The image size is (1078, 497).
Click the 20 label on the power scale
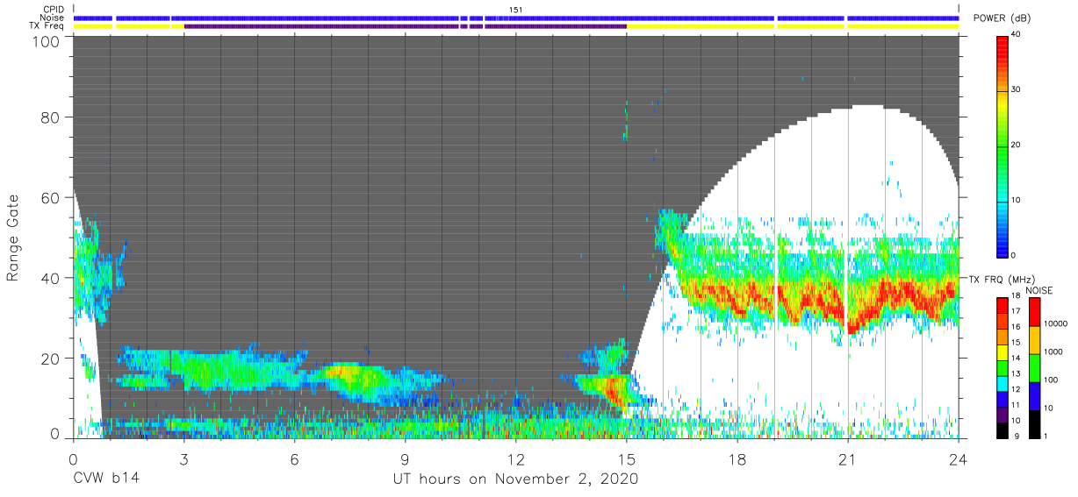(x=1017, y=146)
